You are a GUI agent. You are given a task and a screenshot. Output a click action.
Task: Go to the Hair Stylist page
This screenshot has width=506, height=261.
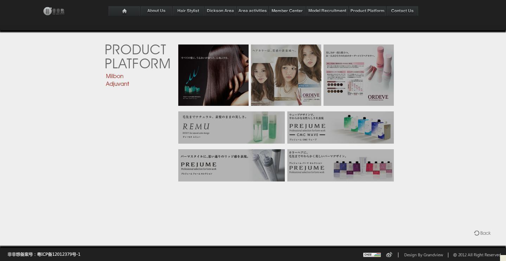188,11
